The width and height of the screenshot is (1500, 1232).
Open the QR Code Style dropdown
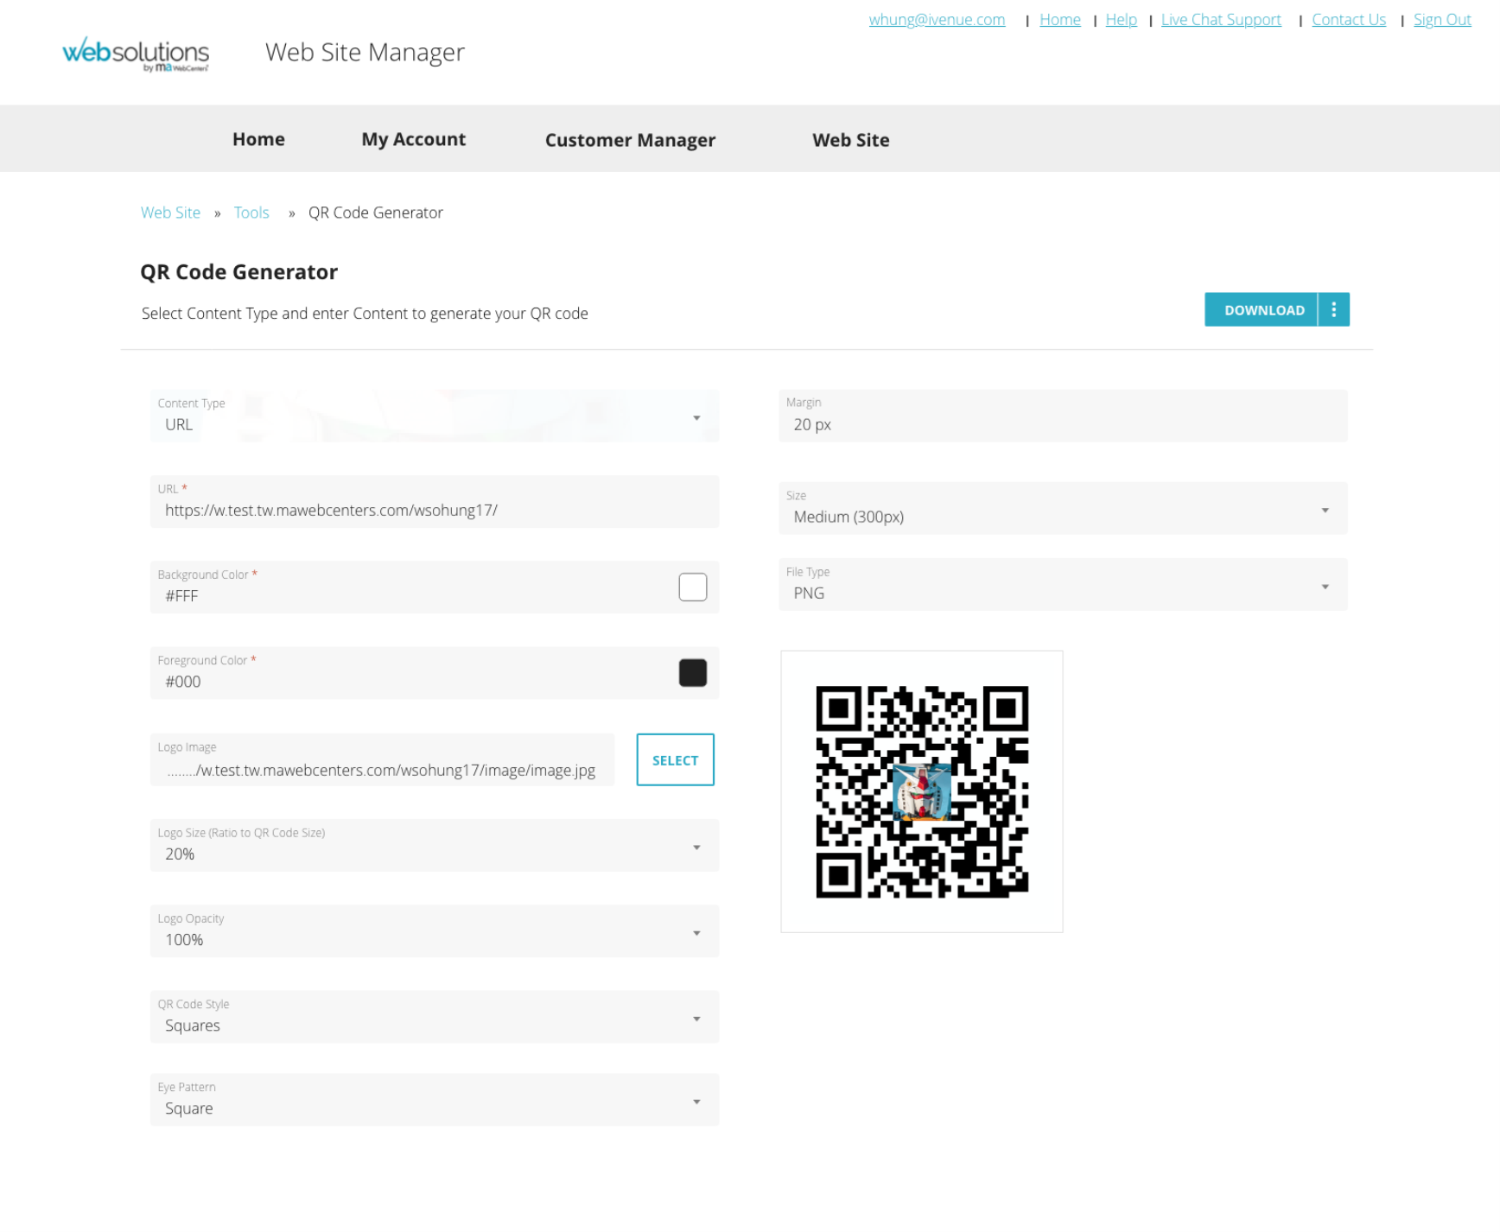point(435,1016)
